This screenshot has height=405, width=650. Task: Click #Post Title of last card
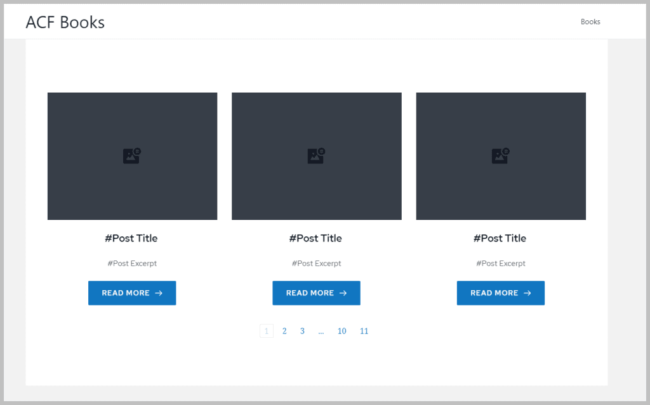pyautogui.click(x=500, y=238)
